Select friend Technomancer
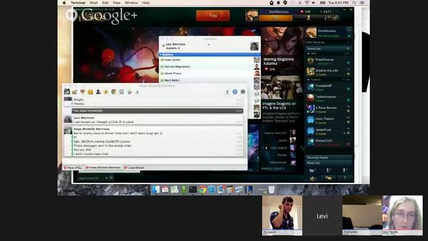 point(328,98)
